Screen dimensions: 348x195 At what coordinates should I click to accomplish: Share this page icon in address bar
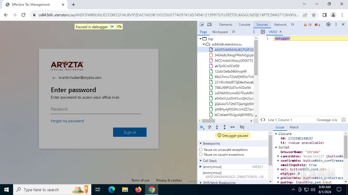click(305, 15)
